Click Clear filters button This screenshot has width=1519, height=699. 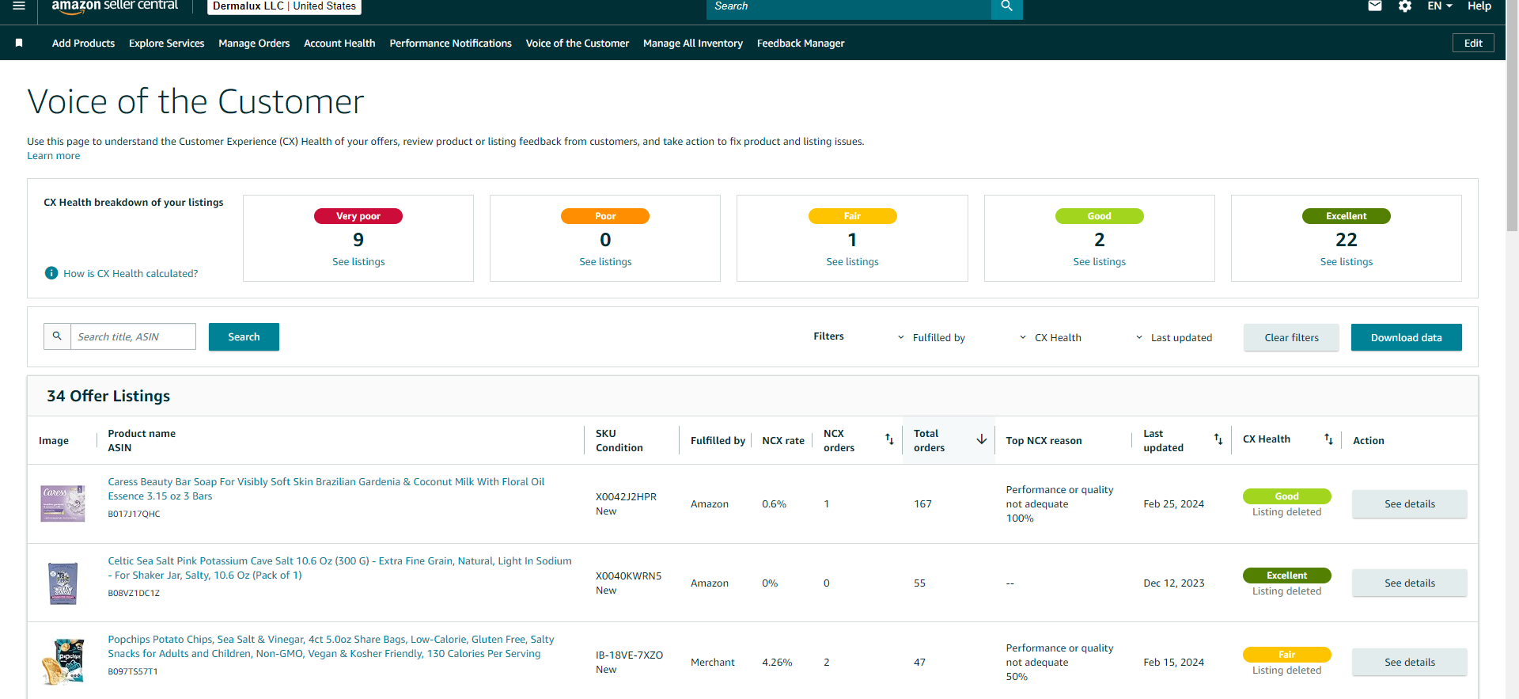pyautogui.click(x=1291, y=337)
